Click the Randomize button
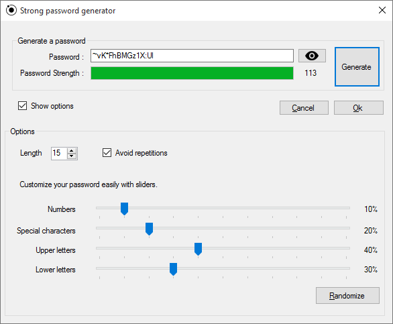This screenshot has height=324, width=393. coord(347,296)
